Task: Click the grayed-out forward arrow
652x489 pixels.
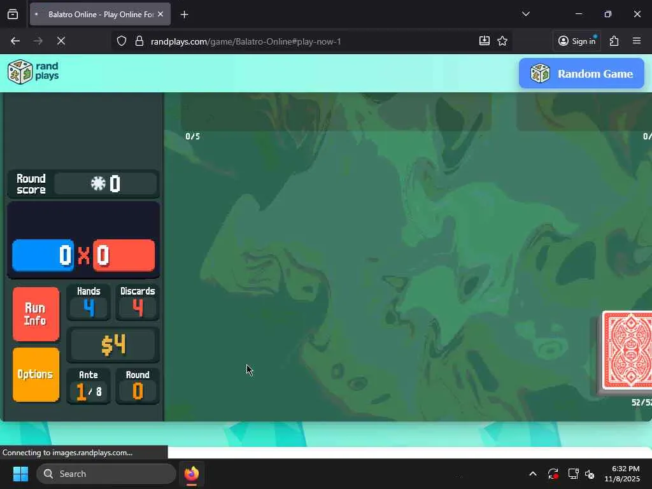Action: pyautogui.click(x=38, y=41)
